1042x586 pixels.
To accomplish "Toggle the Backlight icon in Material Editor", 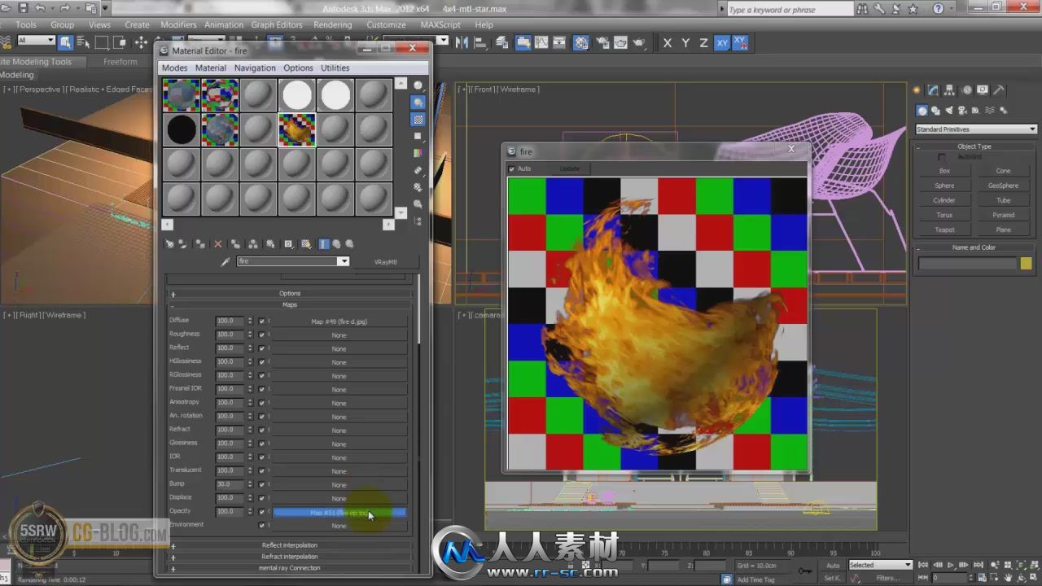I will click(418, 102).
